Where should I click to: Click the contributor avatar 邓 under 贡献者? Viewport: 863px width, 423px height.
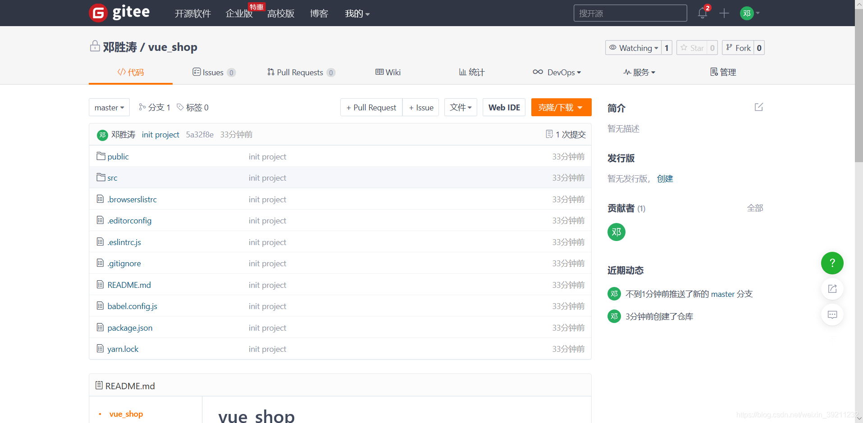(616, 232)
